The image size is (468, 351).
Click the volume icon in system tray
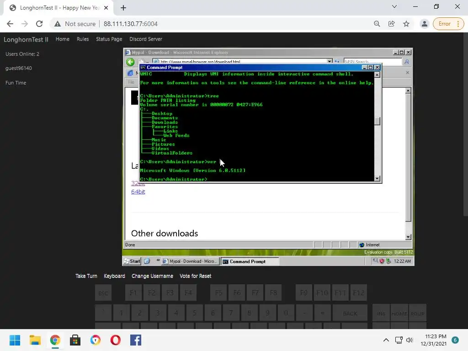point(409,340)
